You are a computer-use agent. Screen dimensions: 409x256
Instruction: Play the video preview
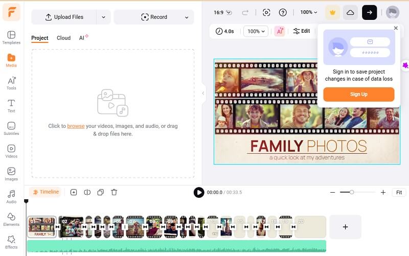point(199,192)
